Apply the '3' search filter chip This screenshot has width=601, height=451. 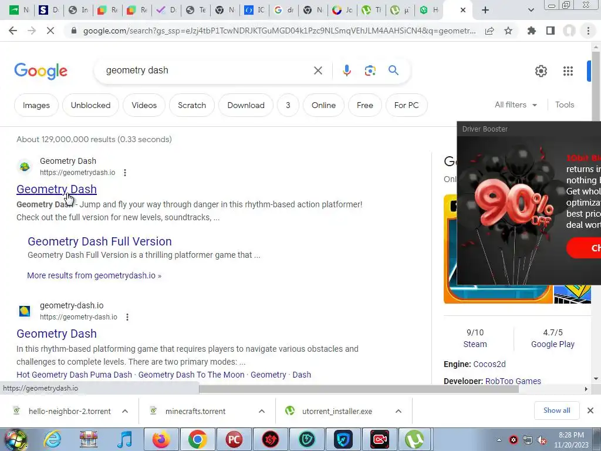[288, 105]
